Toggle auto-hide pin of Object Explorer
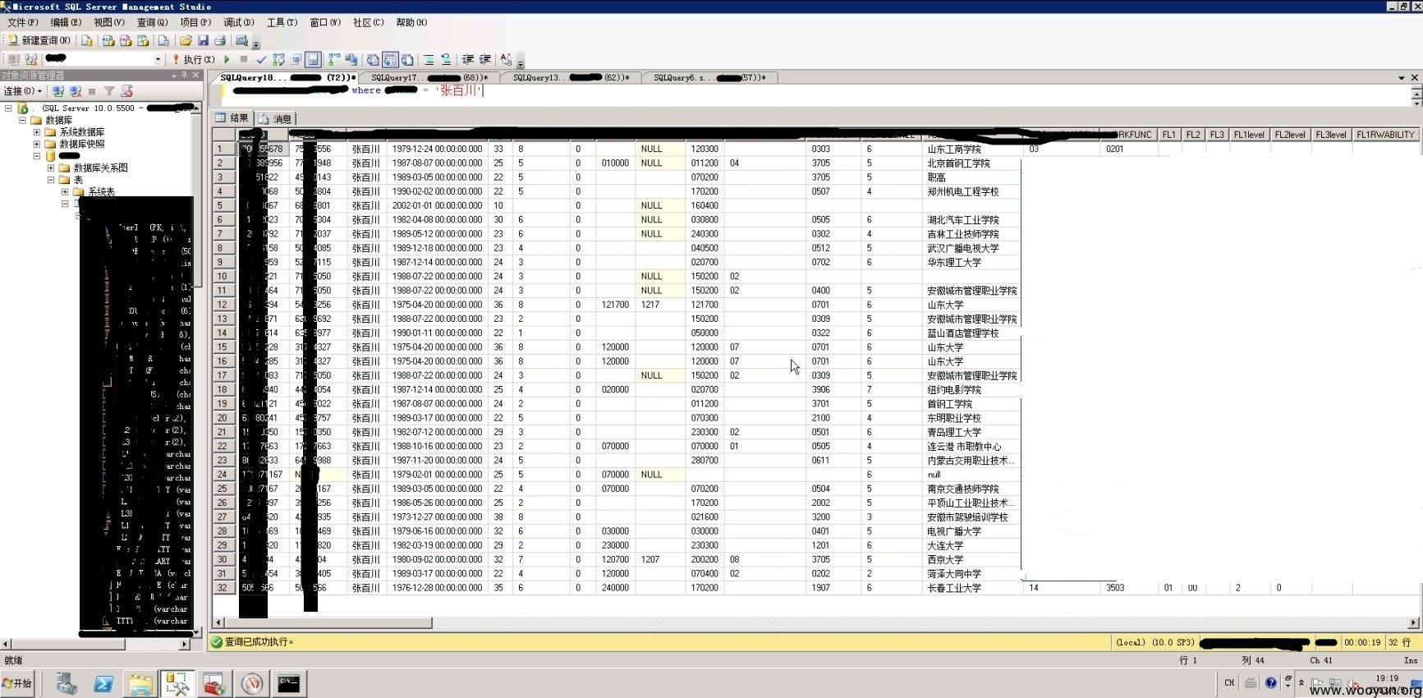 [x=184, y=75]
